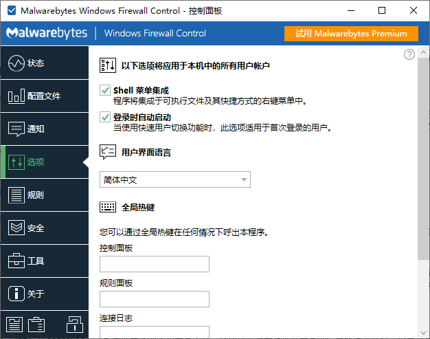Click the 关于 info icon
This screenshot has height=339, width=430.
click(x=16, y=294)
